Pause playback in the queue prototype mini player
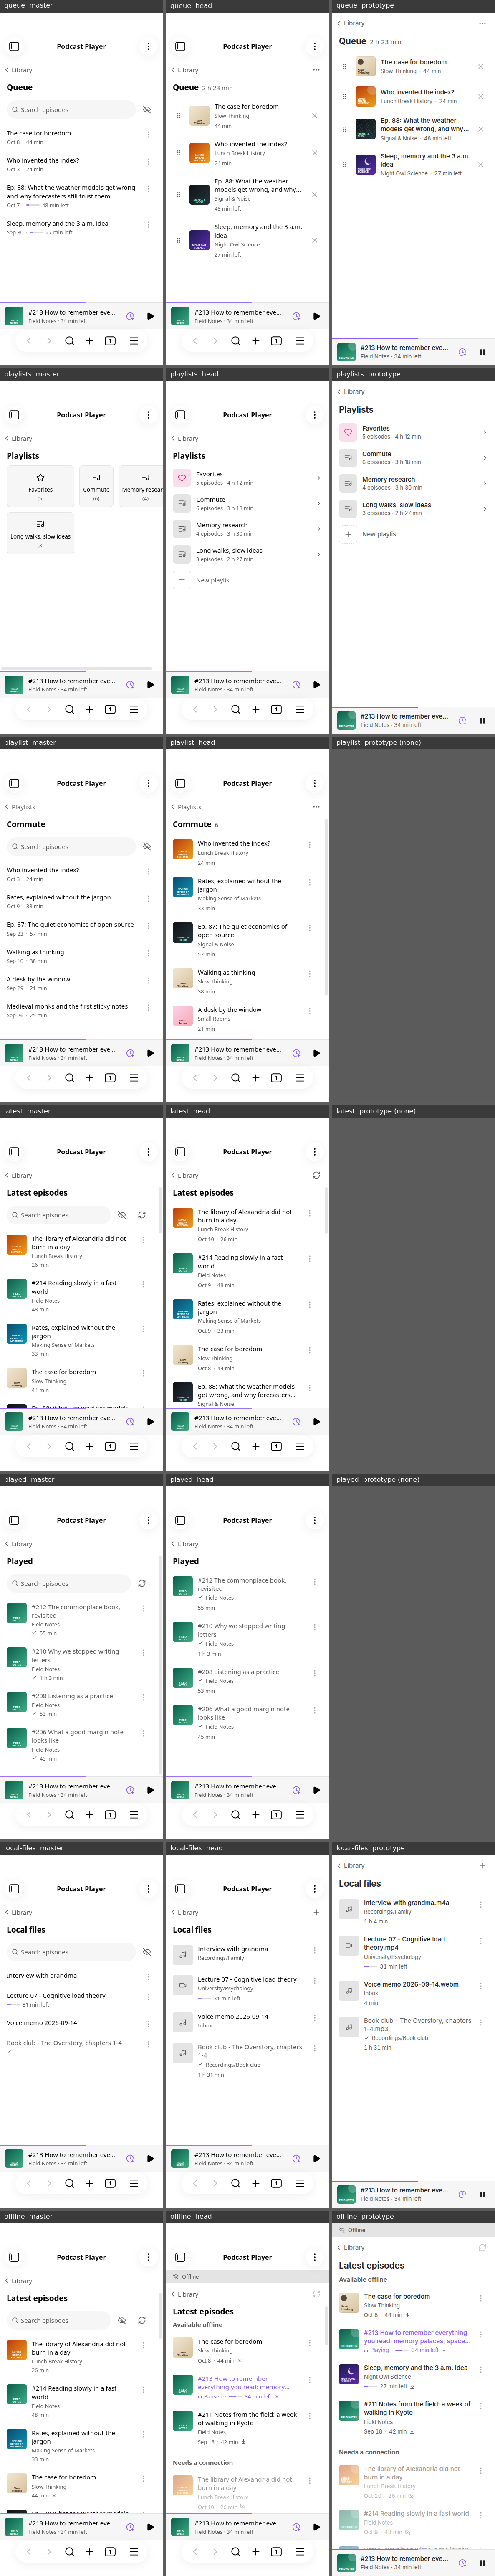This screenshot has height=2576, width=495. [x=482, y=352]
